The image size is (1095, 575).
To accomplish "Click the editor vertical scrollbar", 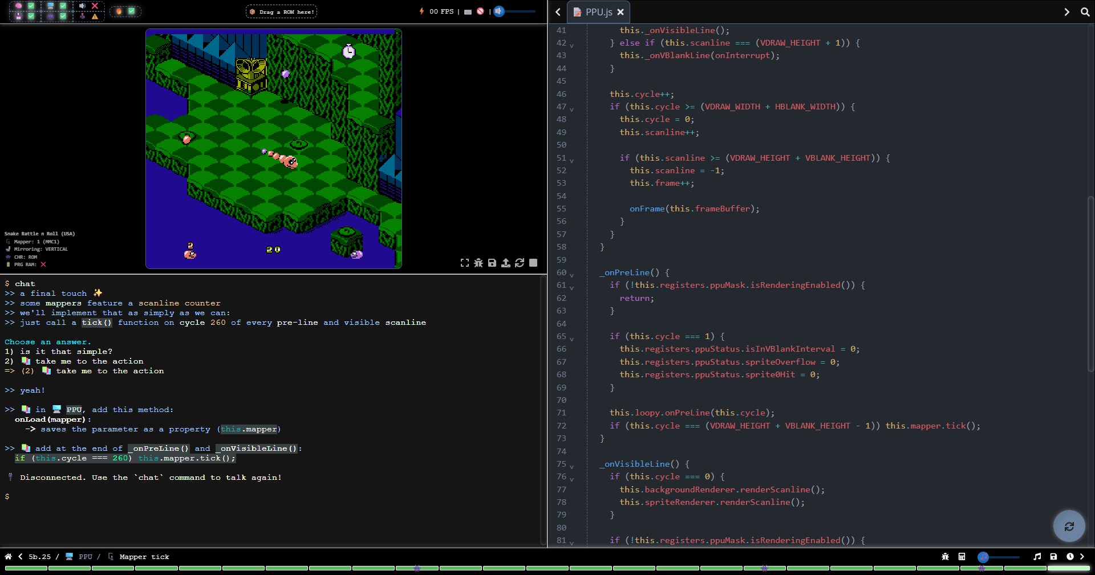I will (1090, 284).
